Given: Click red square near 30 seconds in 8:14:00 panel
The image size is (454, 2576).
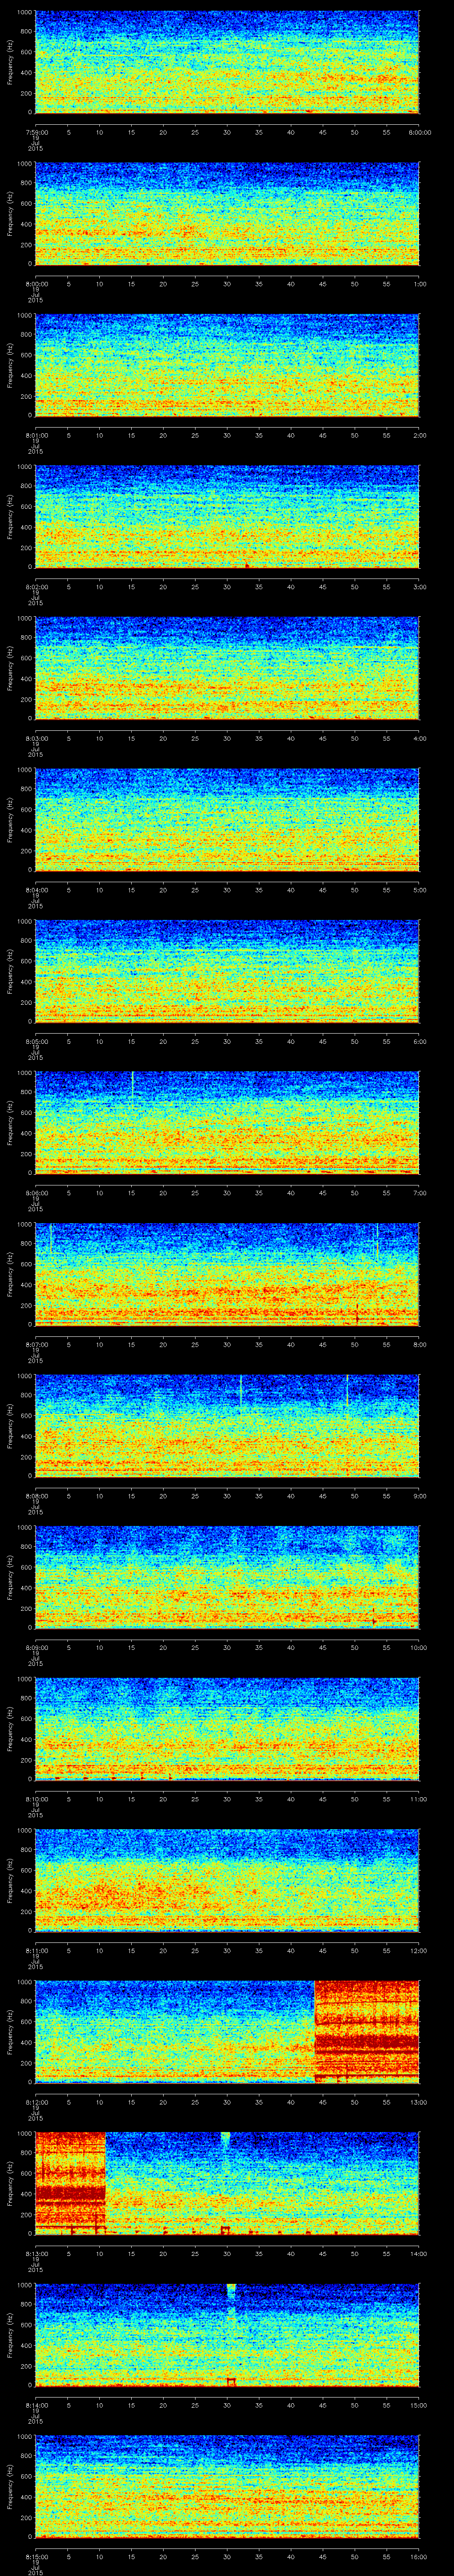Looking at the screenshot, I should (231, 2382).
